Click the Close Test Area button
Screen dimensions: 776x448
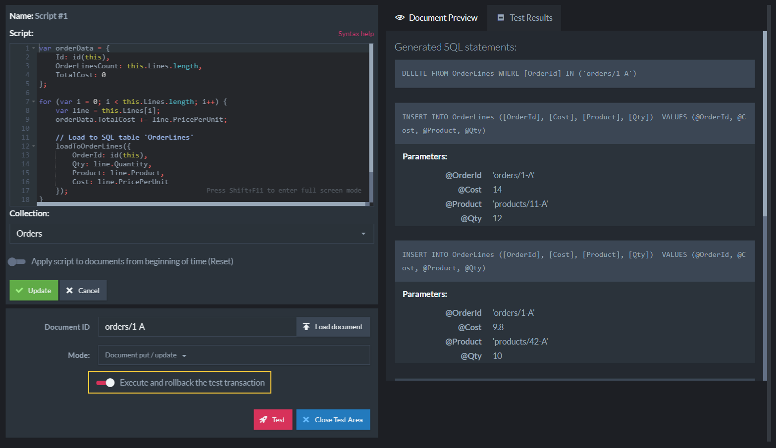[333, 420]
